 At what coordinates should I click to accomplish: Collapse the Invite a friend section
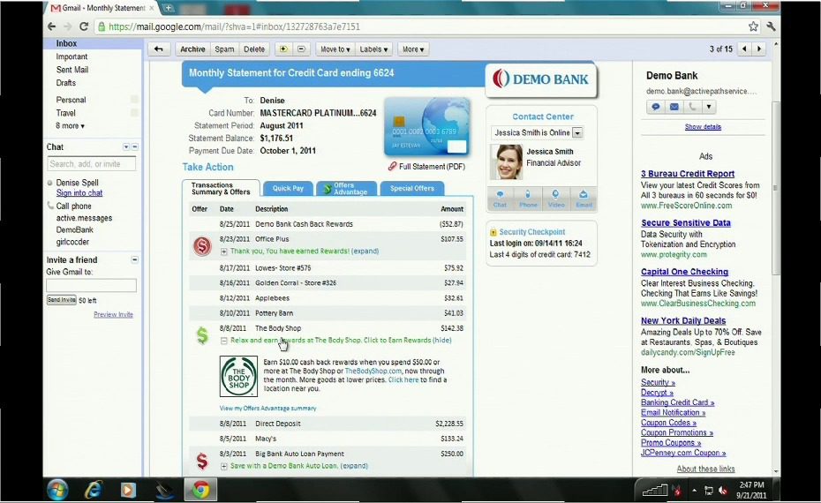pos(134,259)
